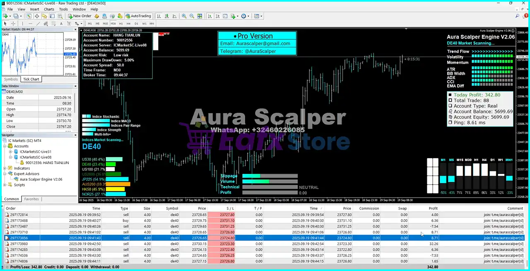Image resolution: width=530 pixels, height=271 pixels.
Task: Sort orders by the Profit column header
Action: (433, 208)
